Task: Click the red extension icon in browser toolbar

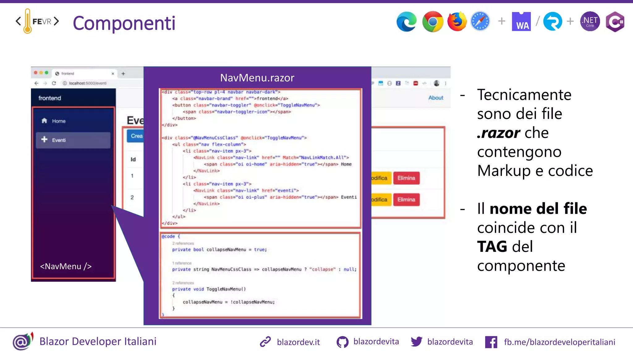Action: pyautogui.click(x=416, y=83)
